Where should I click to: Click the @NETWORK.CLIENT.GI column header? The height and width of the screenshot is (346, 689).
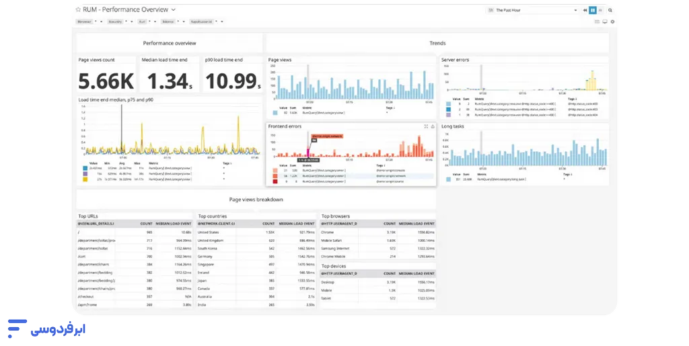tap(216, 224)
